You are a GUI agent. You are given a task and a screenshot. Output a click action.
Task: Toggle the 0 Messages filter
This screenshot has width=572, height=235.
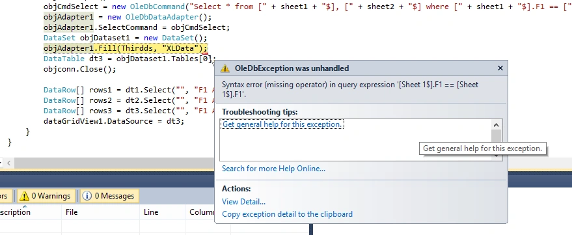tap(109, 196)
